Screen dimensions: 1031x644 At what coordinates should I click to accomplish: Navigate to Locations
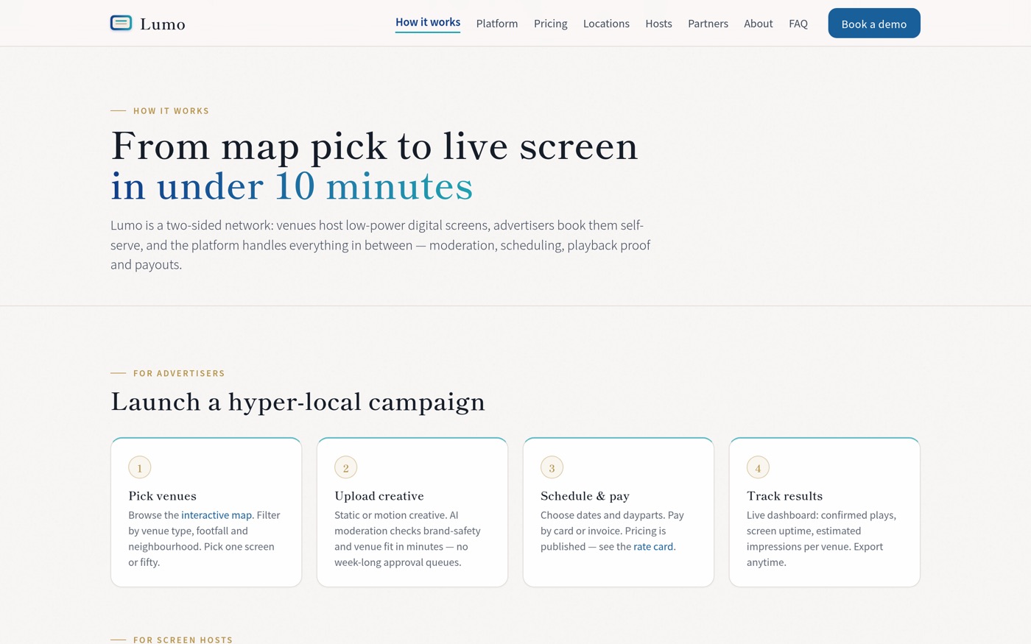coord(606,24)
